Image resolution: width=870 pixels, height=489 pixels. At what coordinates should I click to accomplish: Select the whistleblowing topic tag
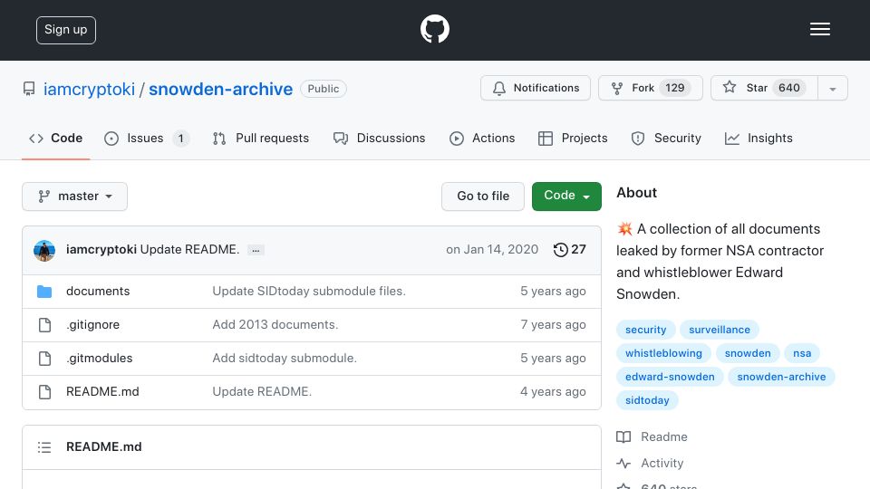(663, 353)
